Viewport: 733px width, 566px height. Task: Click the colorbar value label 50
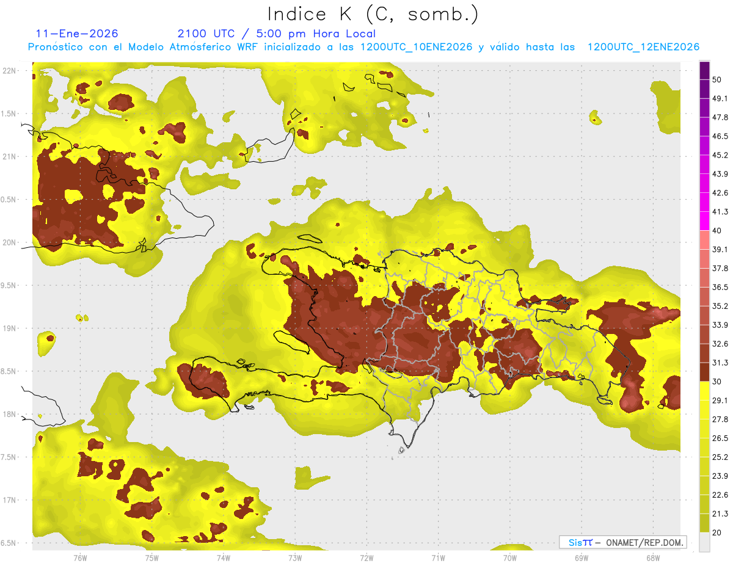(717, 71)
